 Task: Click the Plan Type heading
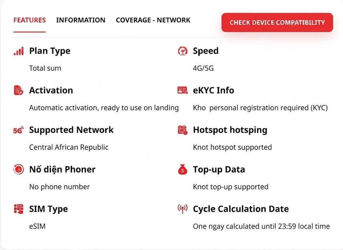[50, 51]
